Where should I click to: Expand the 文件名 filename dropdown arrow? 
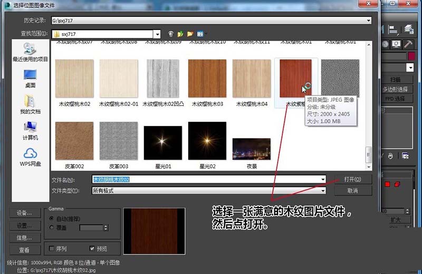[x=323, y=179]
